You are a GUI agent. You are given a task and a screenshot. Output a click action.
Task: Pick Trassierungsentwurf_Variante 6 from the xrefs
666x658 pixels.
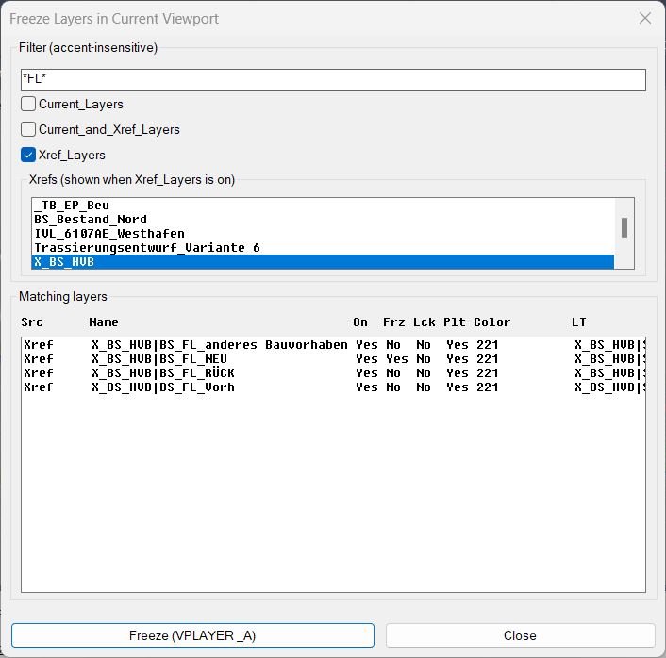[x=146, y=248]
